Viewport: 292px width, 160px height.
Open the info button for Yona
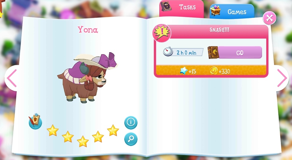coord(131,123)
